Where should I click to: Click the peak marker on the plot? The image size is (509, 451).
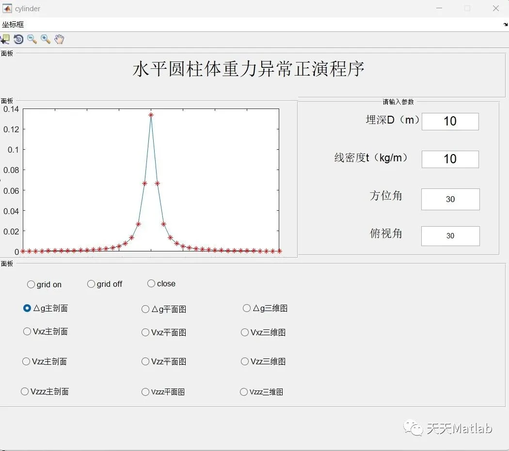coord(151,115)
